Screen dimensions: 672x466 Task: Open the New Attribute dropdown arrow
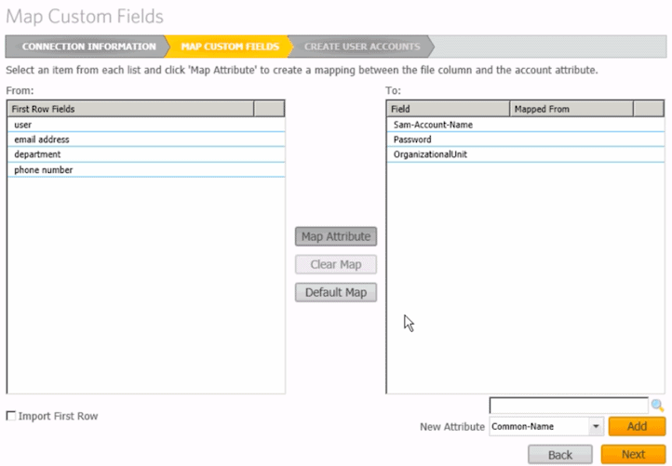click(596, 426)
